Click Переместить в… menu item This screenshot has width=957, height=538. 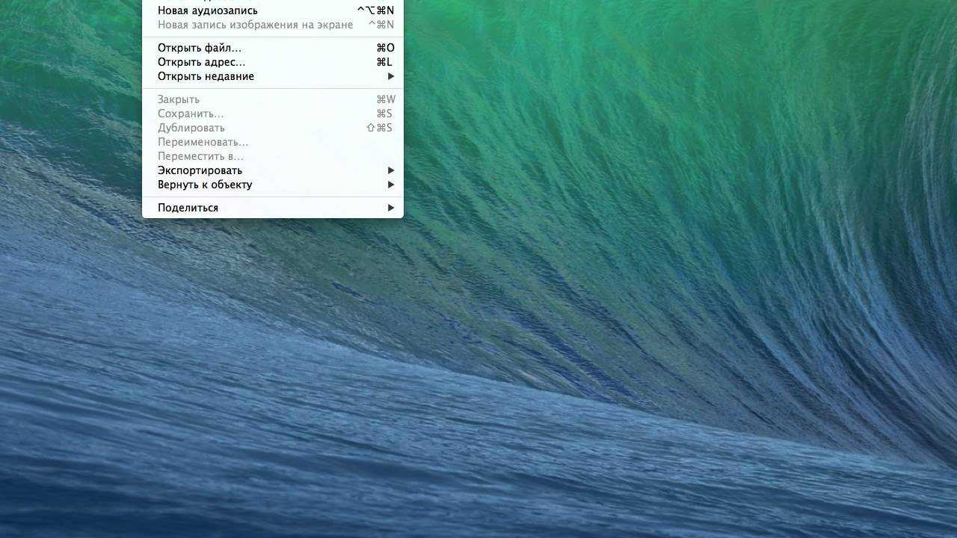[273, 156]
